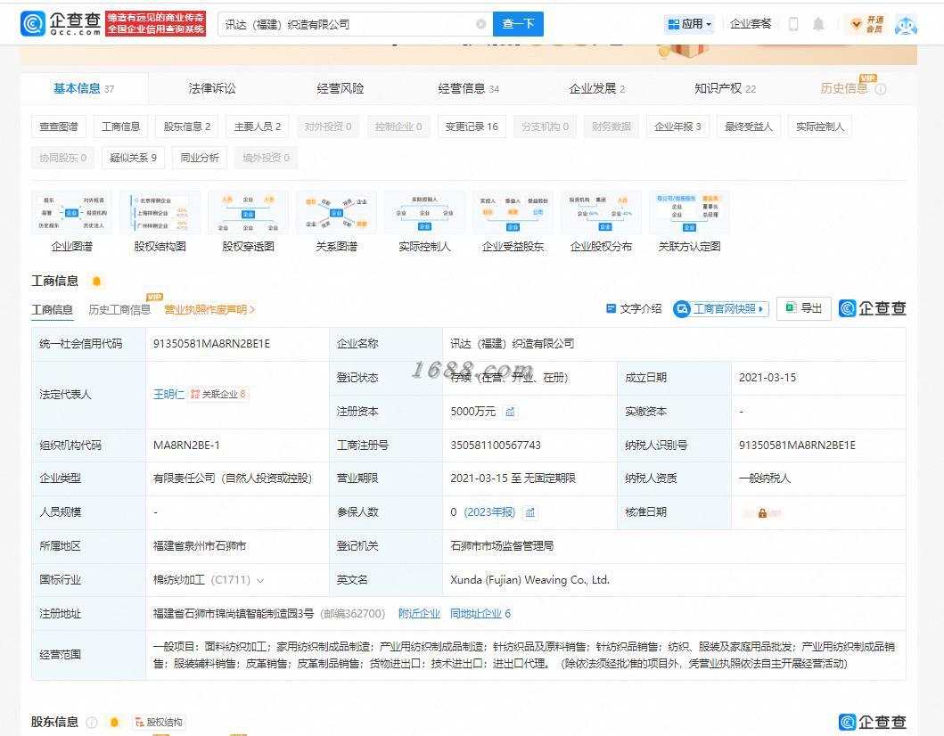Switch to the 知识产权 tab
The width and height of the screenshot is (944, 736).
(x=725, y=88)
